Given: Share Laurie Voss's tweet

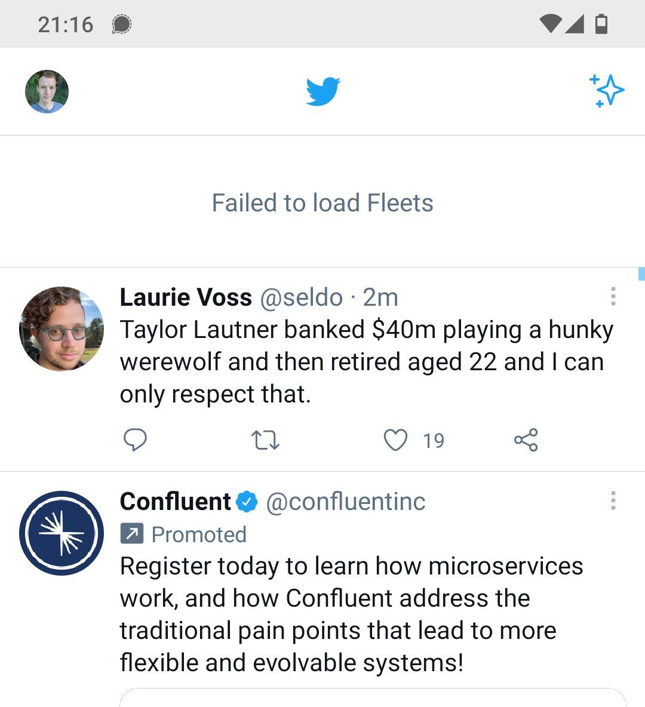Looking at the screenshot, I should coord(526,440).
